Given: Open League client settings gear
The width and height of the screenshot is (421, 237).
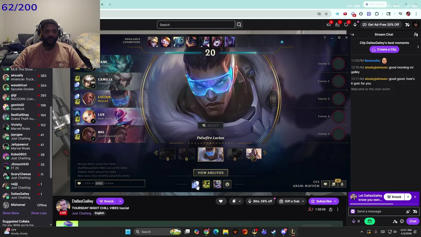Looking at the screenshot, I should click(x=339, y=38).
